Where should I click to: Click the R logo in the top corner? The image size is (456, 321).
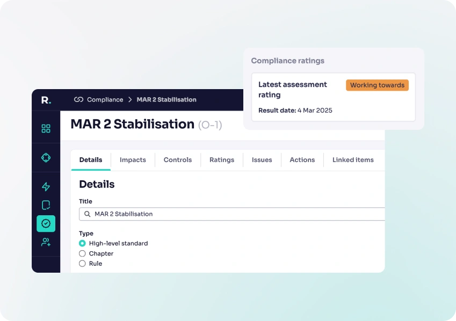(46, 100)
